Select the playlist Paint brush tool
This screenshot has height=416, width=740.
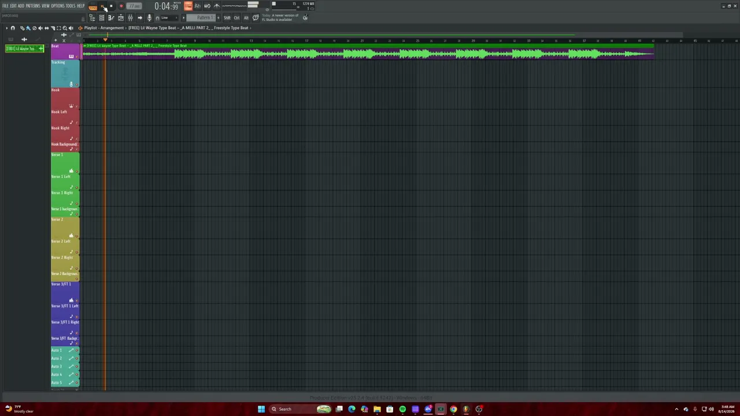pyautogui.click(x=28, y=28)
